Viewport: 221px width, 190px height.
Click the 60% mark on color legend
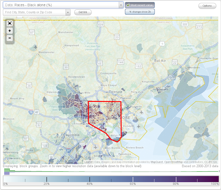(x=133, y=184)
